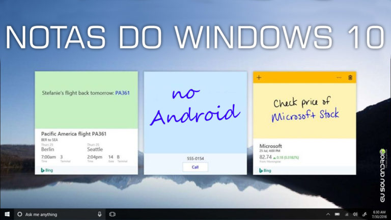Open the Windows Ink pen icon
The height and width of the screenshot is (220, 391).
point(365,214)
